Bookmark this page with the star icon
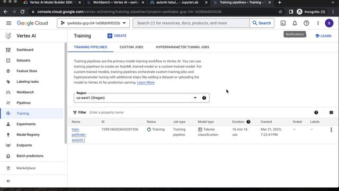The width and height of the screenshot is (339, 191). point(280,12)
